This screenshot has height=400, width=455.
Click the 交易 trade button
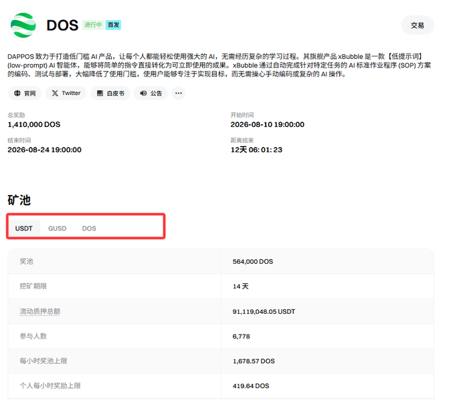click(418, 25)
